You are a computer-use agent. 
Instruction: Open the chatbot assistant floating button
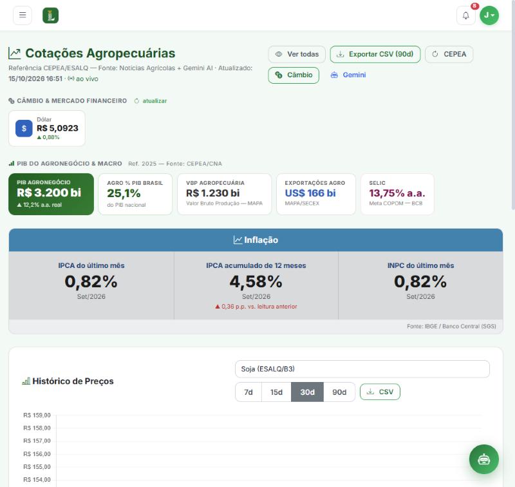click(484, 459)
